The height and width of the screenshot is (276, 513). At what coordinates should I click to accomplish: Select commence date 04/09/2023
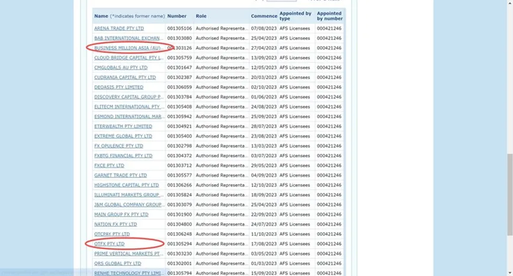264,175
